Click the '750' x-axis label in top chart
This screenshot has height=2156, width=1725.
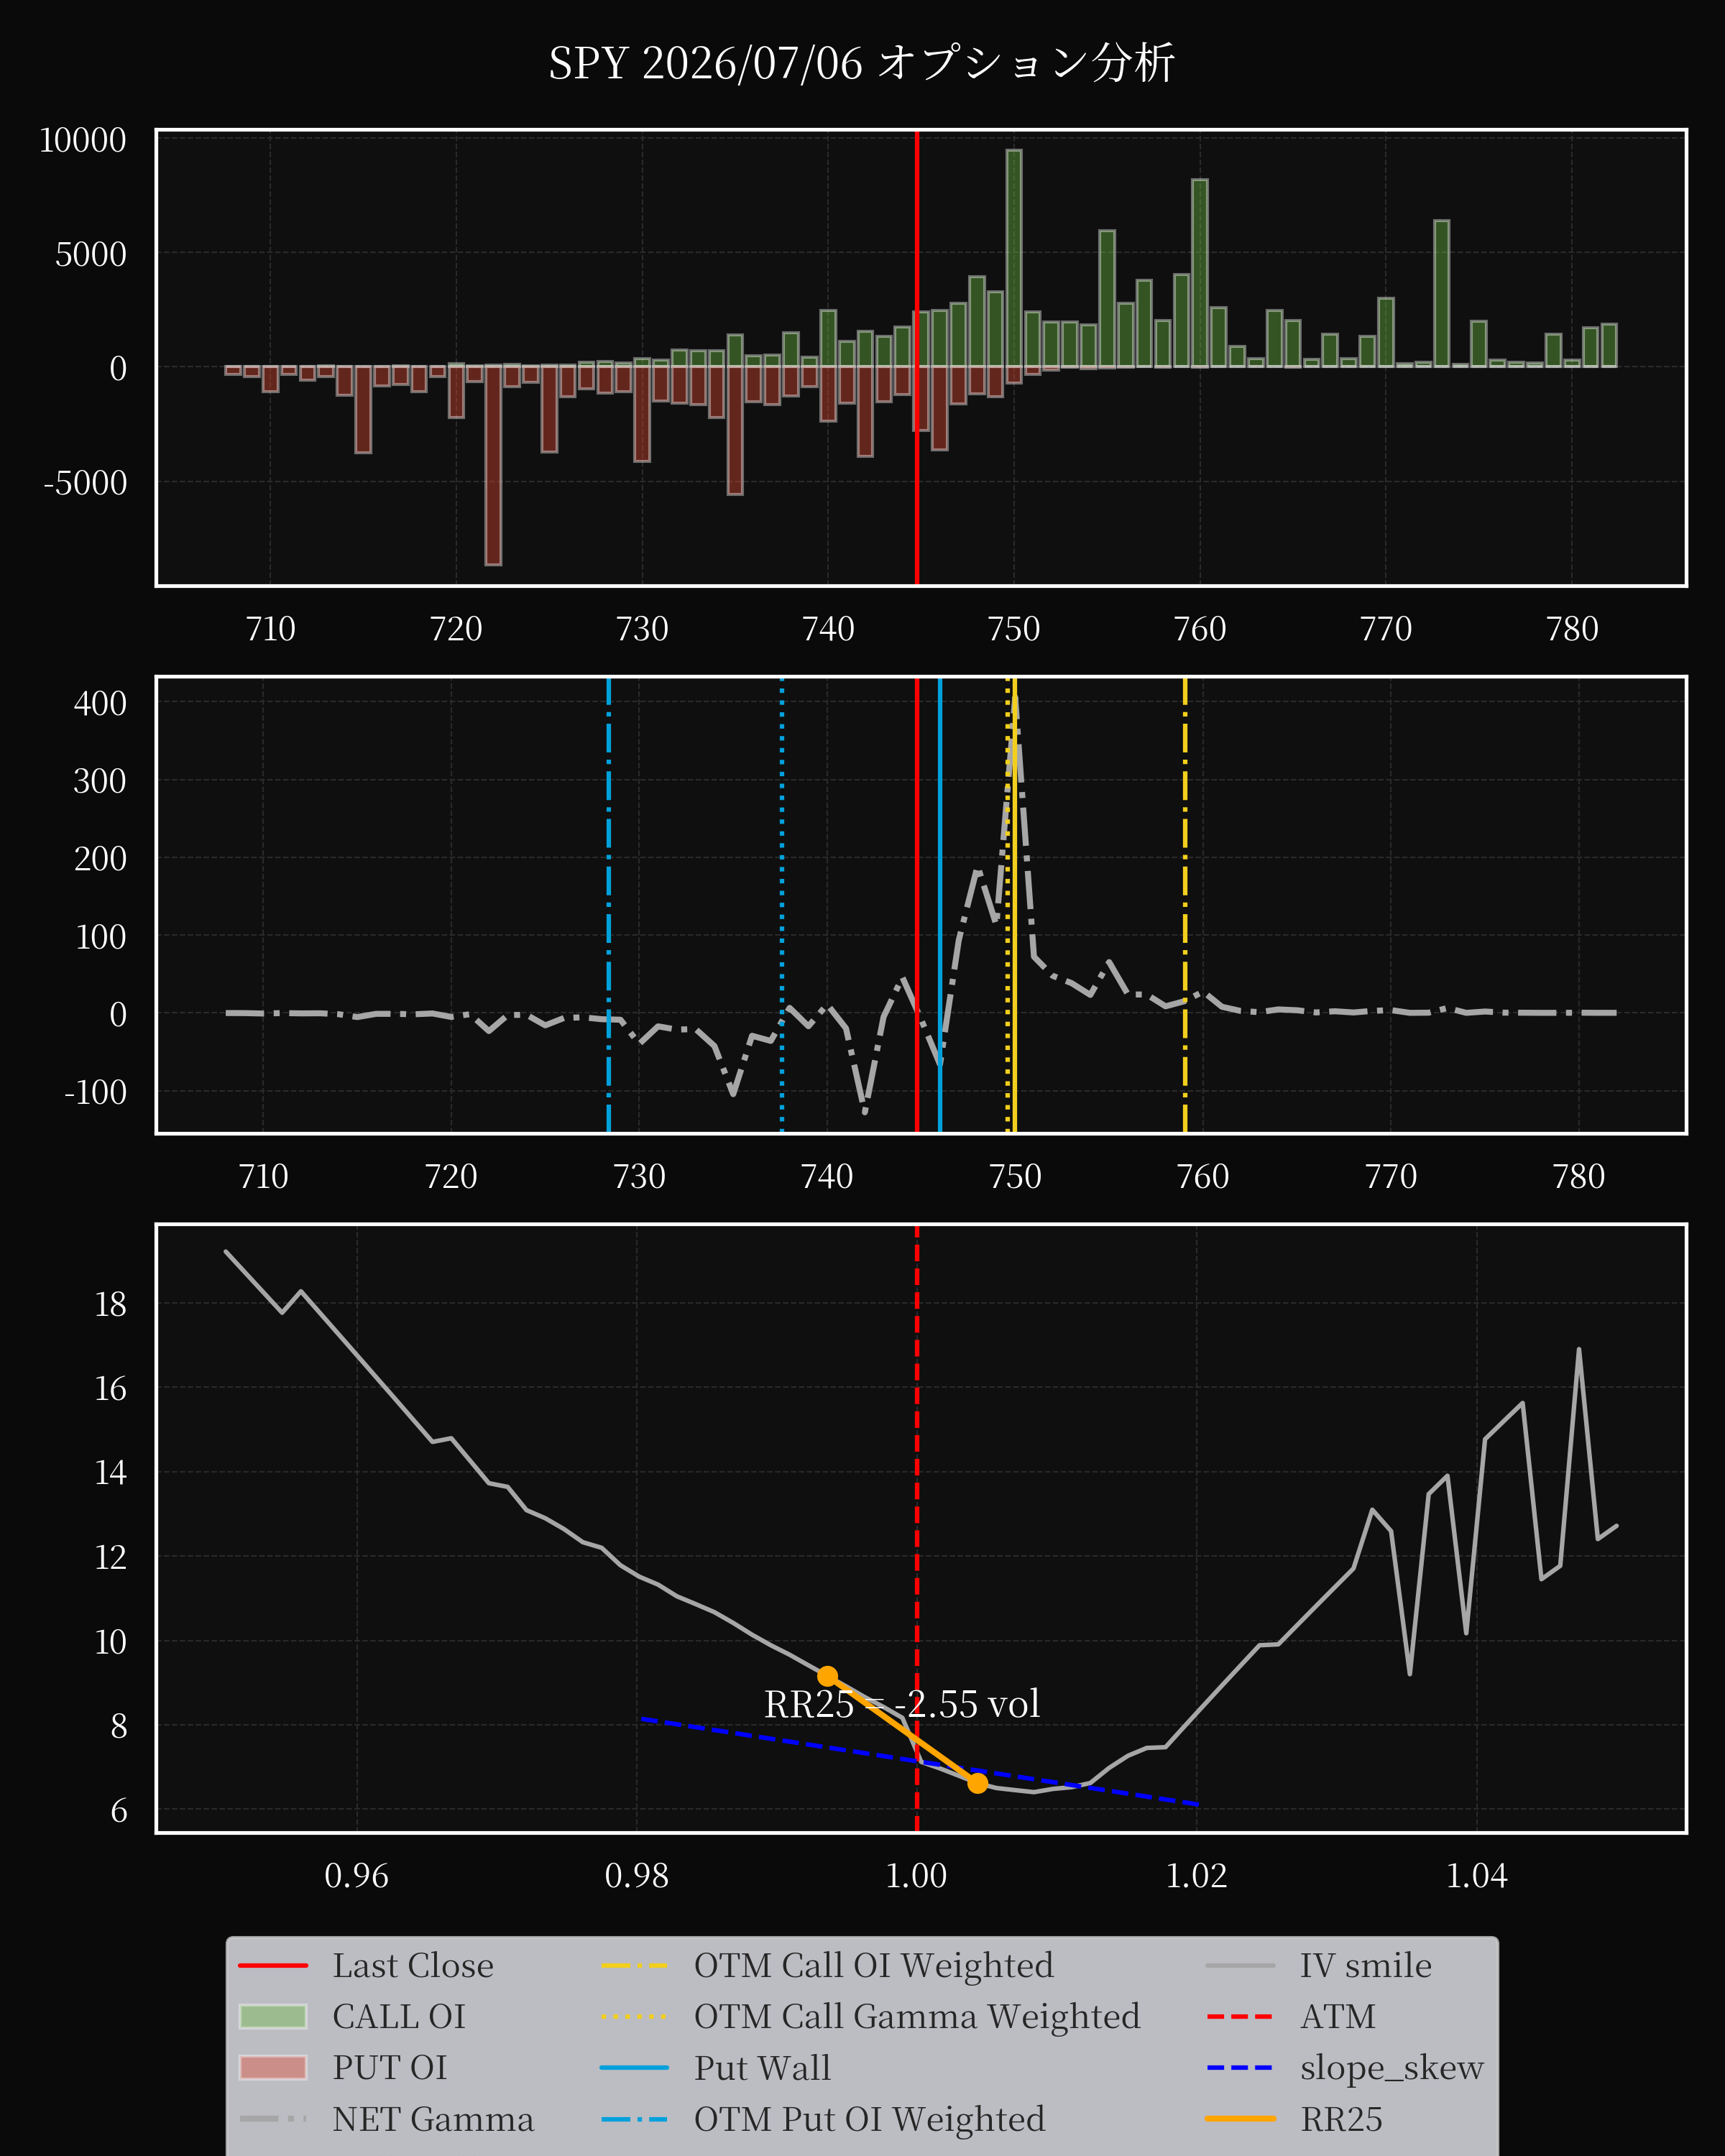point(1014,629)
